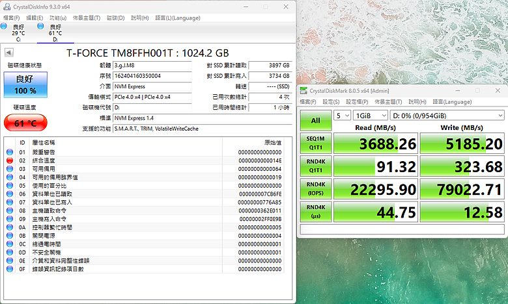508x304 pixels.
Task: Open CrystalDiskInfo 說明(H) menu
Action: (139, 18)
